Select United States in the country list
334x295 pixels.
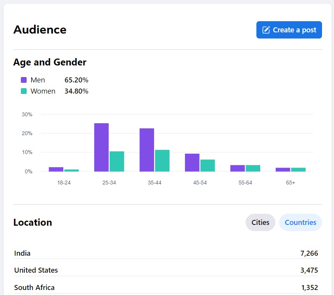coord(36,270)
